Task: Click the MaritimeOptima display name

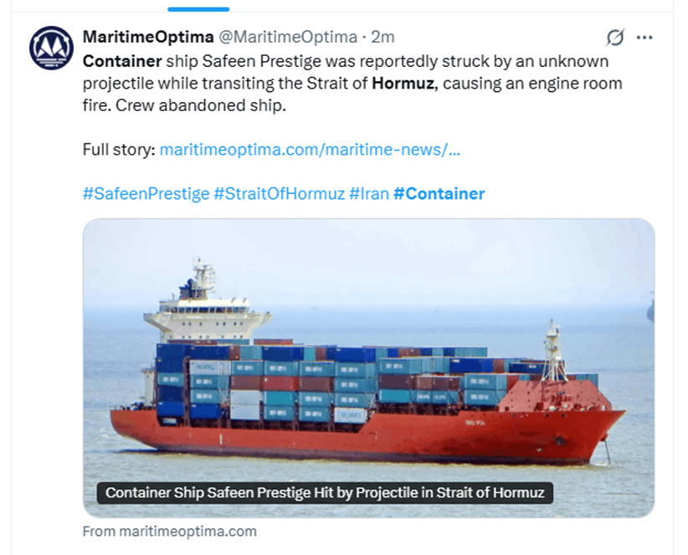Action: tap(148, 37)
